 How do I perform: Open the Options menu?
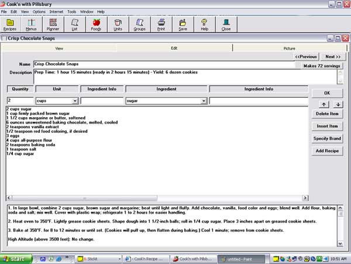click(x=39, y=12)
